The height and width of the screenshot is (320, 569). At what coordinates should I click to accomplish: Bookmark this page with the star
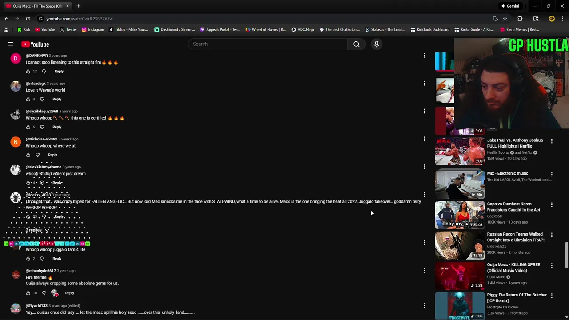[505, 19]
